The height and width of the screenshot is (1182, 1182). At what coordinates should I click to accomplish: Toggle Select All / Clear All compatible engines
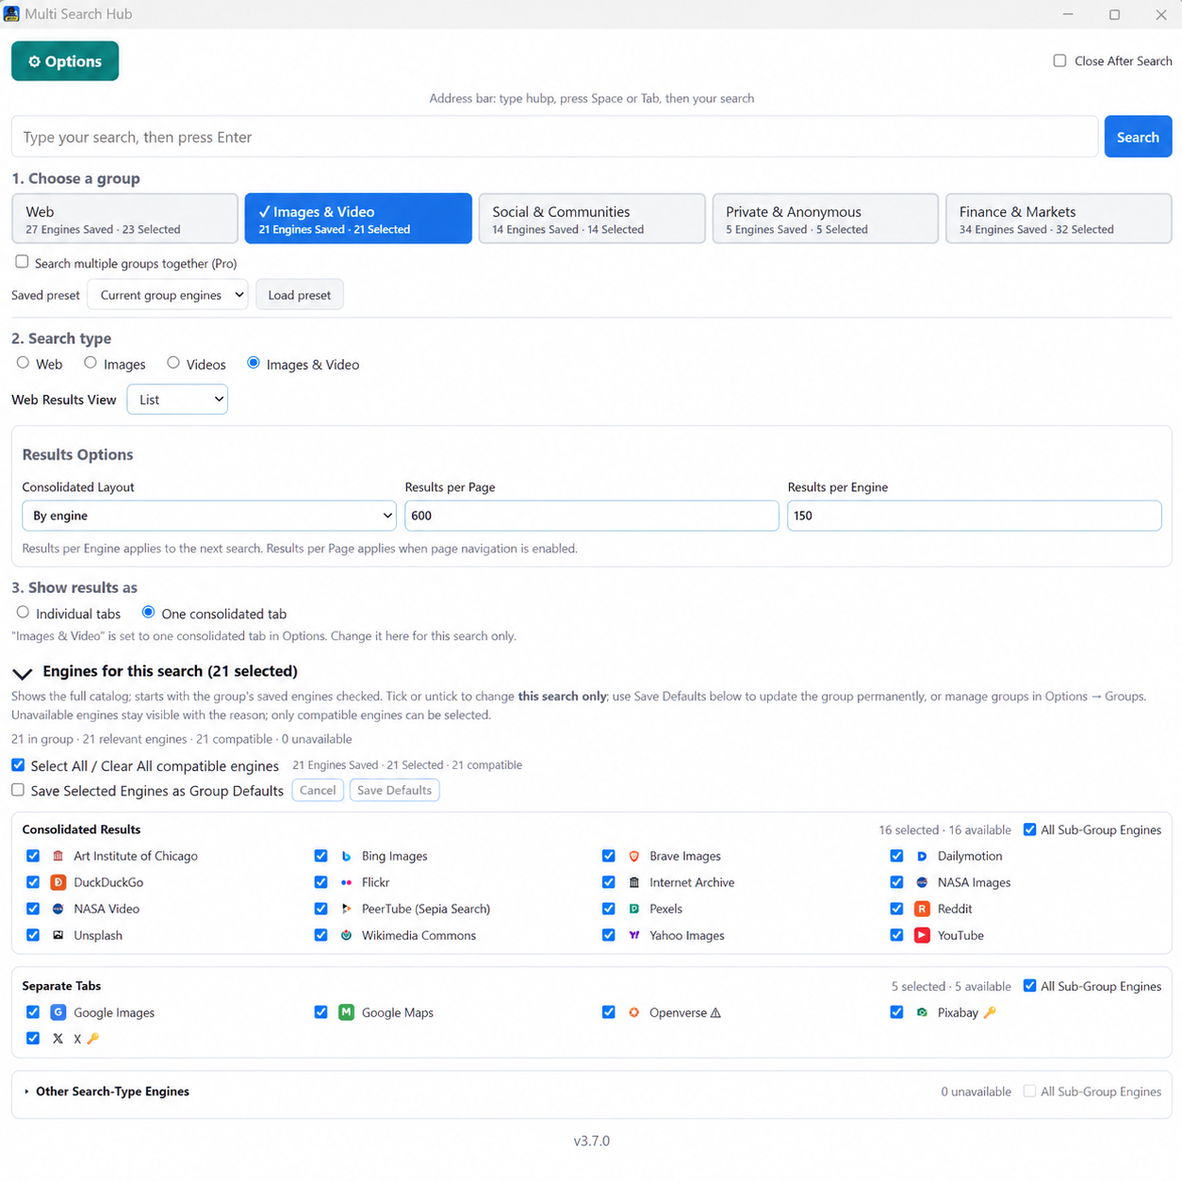pos(18,765)
